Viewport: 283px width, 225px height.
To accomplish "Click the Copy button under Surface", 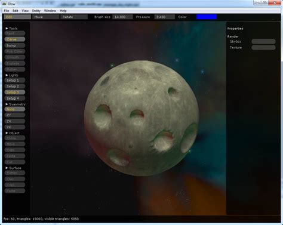I will [x=15, y=185].
